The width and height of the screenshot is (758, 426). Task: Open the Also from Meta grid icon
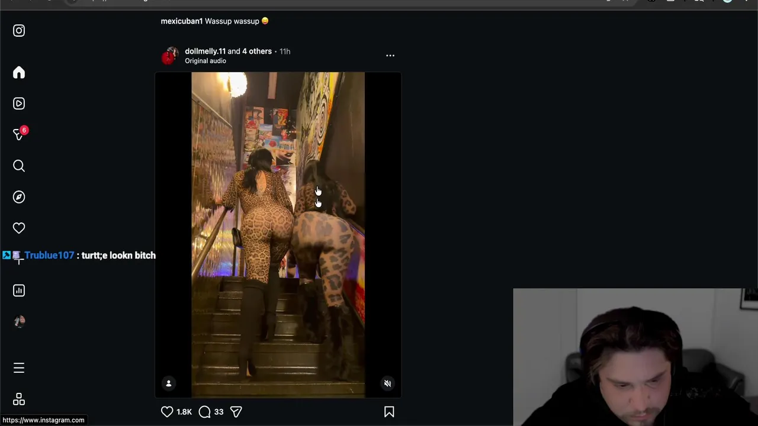(19, 399)
